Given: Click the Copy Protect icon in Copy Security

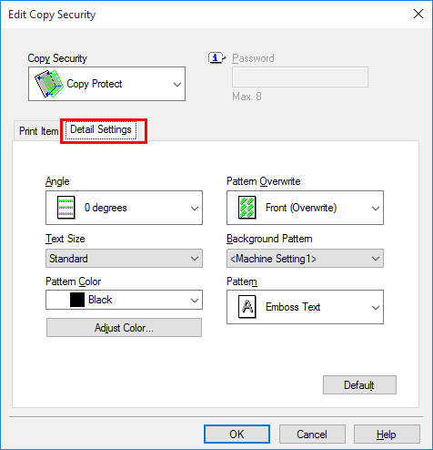Looking at the screenshot, I should 49,84.
